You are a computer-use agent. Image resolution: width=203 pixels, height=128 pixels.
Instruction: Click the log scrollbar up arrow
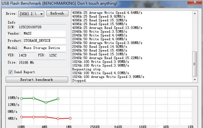195,13
